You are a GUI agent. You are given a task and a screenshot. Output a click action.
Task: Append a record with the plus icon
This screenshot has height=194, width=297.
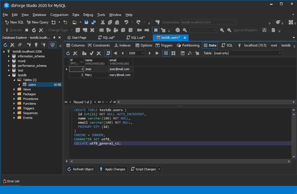[103, 102]
